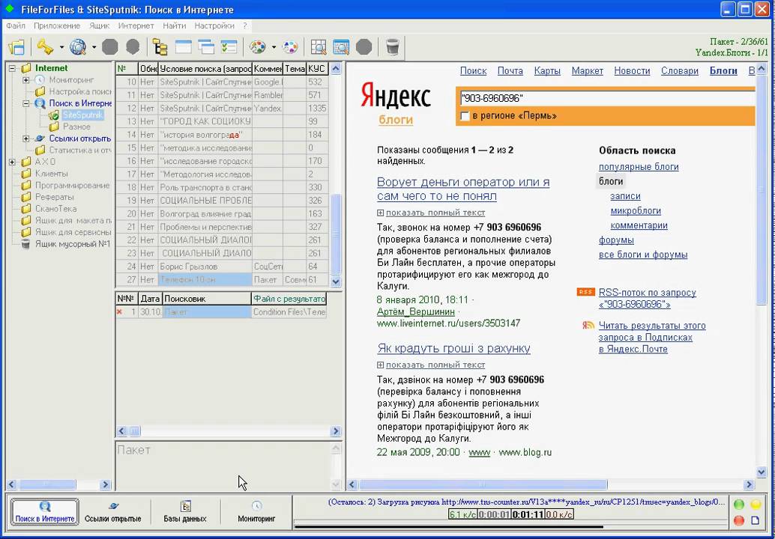Open «Ворует деньги оператор» result link
This screenshot has height=539, width=775.
click(463, 189)
